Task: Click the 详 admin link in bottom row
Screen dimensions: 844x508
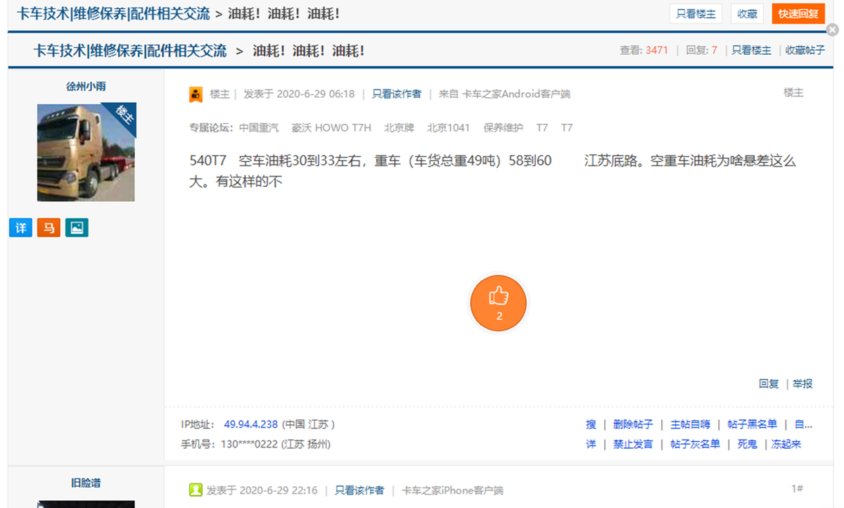Action: coord(591,444)
